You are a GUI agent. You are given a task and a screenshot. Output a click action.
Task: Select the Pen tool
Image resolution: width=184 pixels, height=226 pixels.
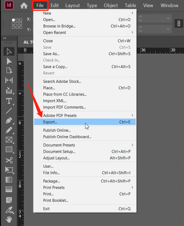click(x=9, y=121)
